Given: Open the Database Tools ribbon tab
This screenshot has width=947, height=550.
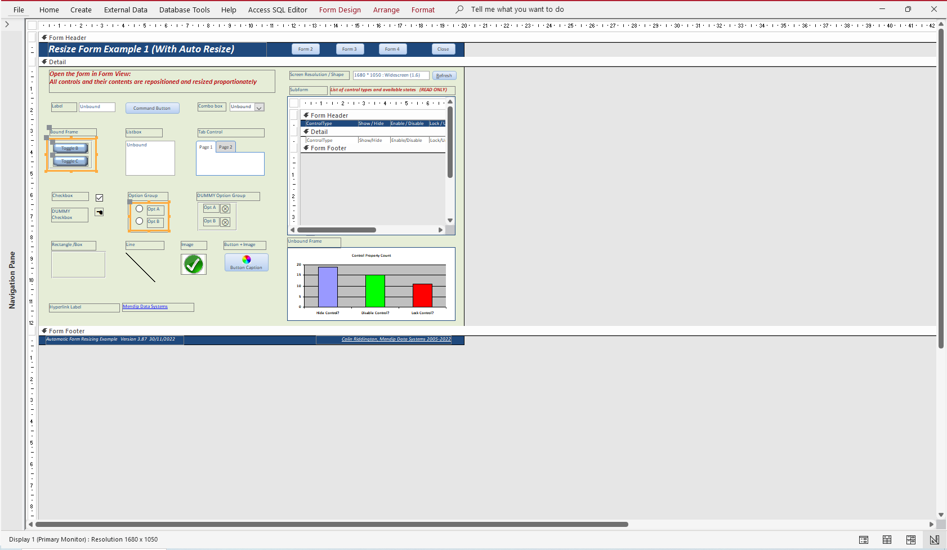Looking at the screenshot, I should click(x=185, y=10).
